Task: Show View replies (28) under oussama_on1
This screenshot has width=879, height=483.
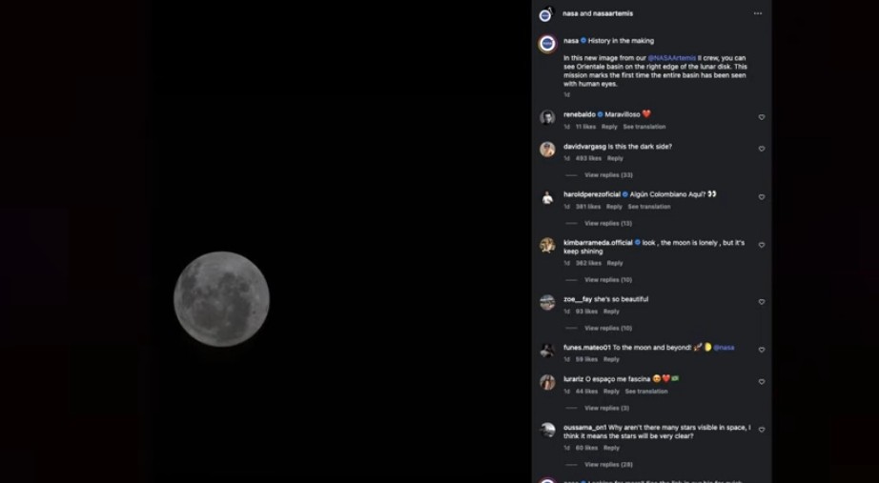Action: click(x=608, y=465)
